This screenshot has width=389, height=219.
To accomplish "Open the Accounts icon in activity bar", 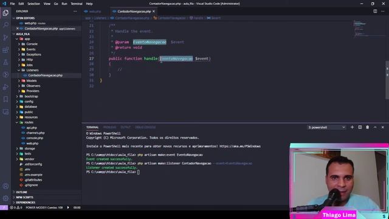I will (5, 186).
